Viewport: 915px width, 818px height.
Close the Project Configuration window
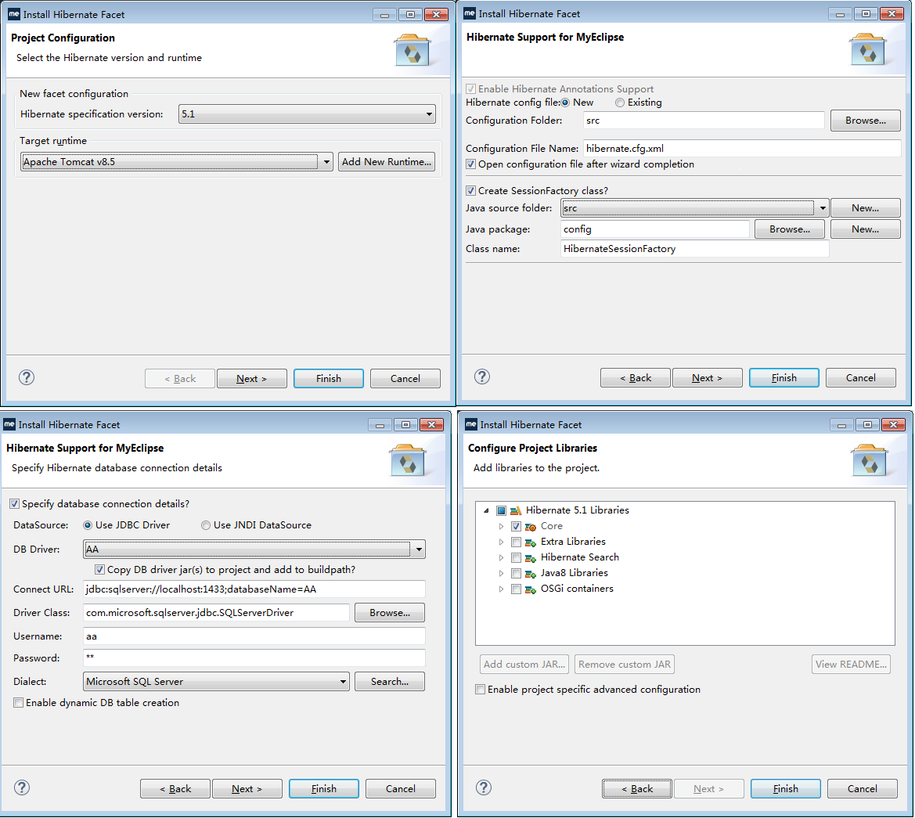[436, 15]
